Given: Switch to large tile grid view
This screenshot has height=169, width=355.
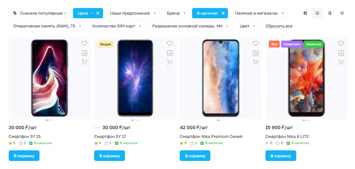Looking at the screenshot, I should [x=305, y=13].
